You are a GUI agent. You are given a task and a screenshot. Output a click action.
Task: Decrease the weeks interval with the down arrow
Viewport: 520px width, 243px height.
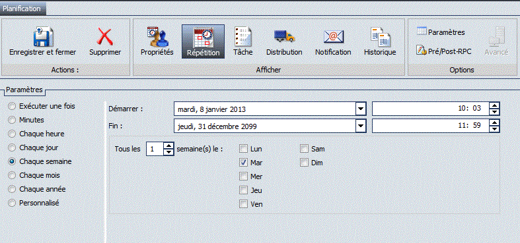(x=168, y=152)
